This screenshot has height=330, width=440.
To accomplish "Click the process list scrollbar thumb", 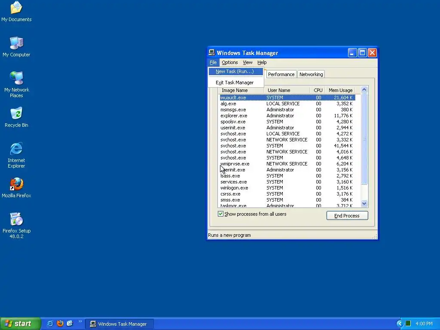I will pos(364,139).
